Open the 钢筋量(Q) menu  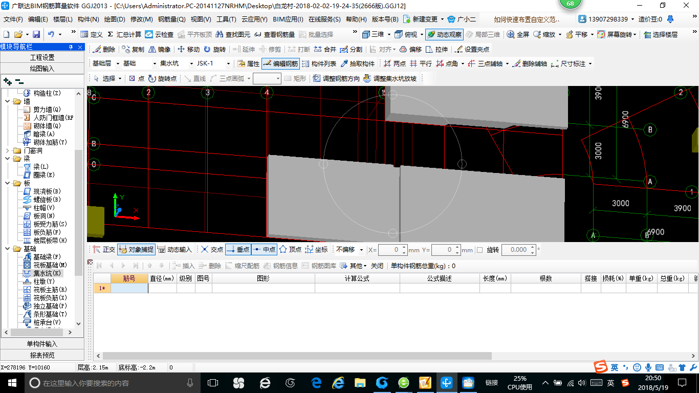coord(171,19)
